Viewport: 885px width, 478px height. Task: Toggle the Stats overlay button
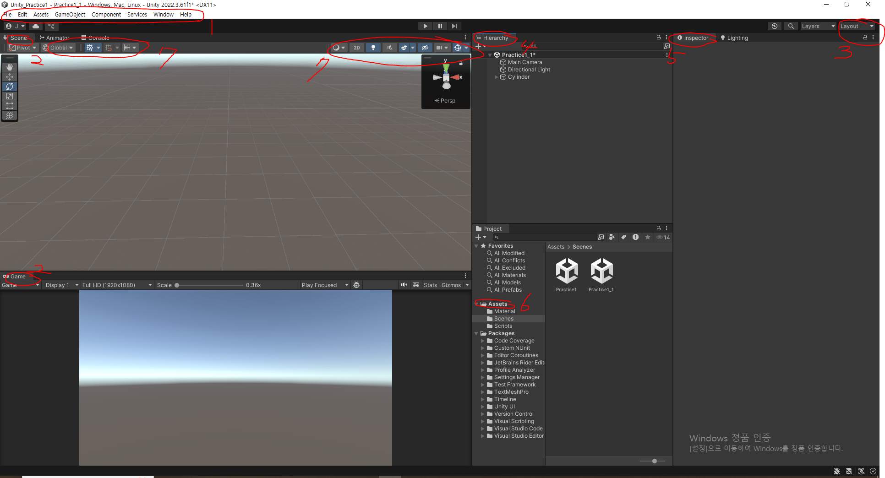pyautogui.click(x=430, y=285)
